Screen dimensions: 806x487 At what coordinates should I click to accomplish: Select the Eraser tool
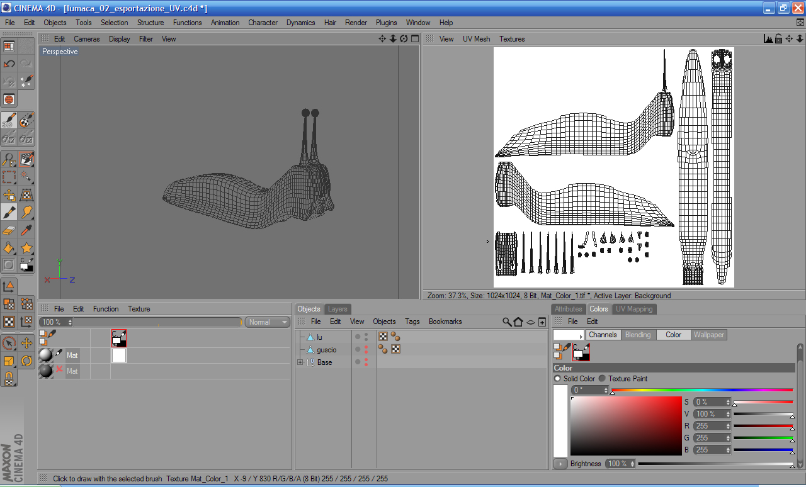pyautogui.click(x=9, y=230)
